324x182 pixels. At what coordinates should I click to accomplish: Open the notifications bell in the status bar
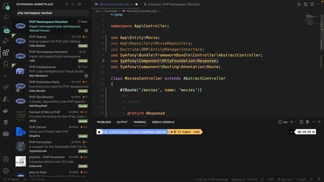click(x=318, y=179)
